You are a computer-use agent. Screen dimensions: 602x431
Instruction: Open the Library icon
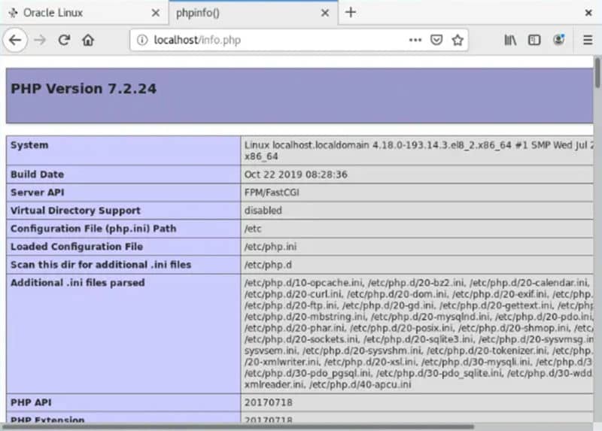click(510, 40)
